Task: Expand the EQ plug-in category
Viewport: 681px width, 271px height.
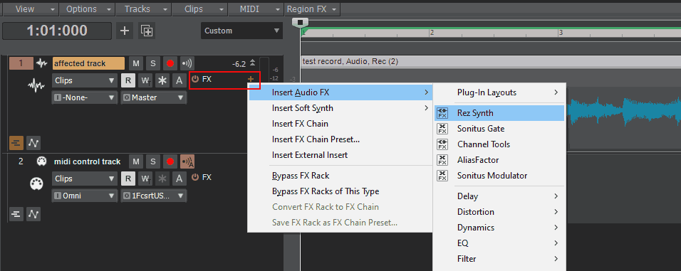Action: (499, 243)
